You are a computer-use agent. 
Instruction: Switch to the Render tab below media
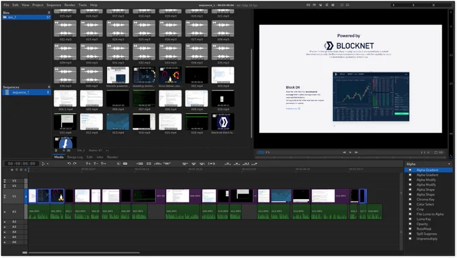pyautogui.click(x=112, y=157)
